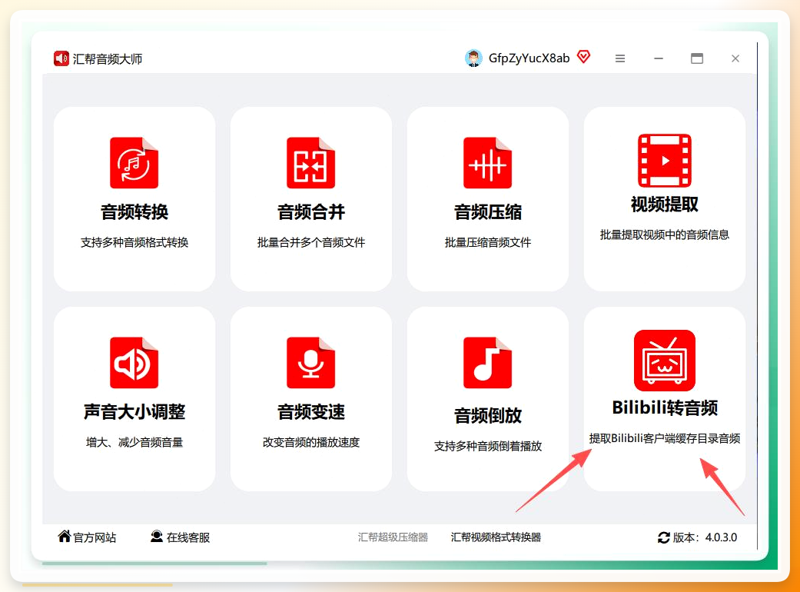The height and width of the screenshot is (592, 800).
Task: Click the red VIP diamond icon
Action: coord(584,57)
